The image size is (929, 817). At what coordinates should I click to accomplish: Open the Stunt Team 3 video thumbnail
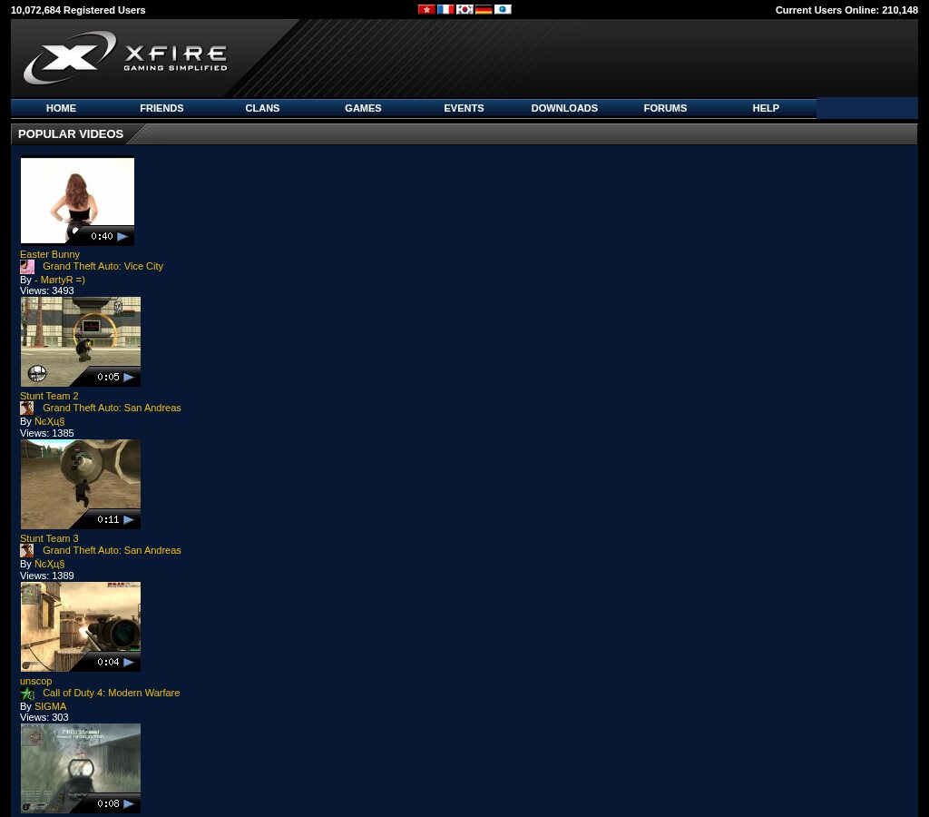click(81, 485)
